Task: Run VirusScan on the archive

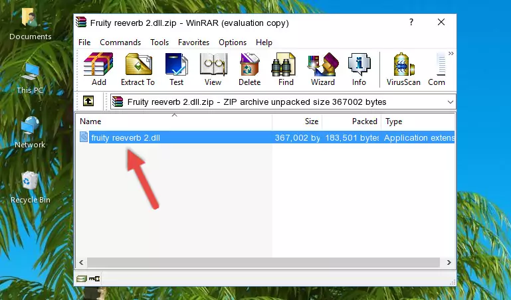Action: [403, 69]
